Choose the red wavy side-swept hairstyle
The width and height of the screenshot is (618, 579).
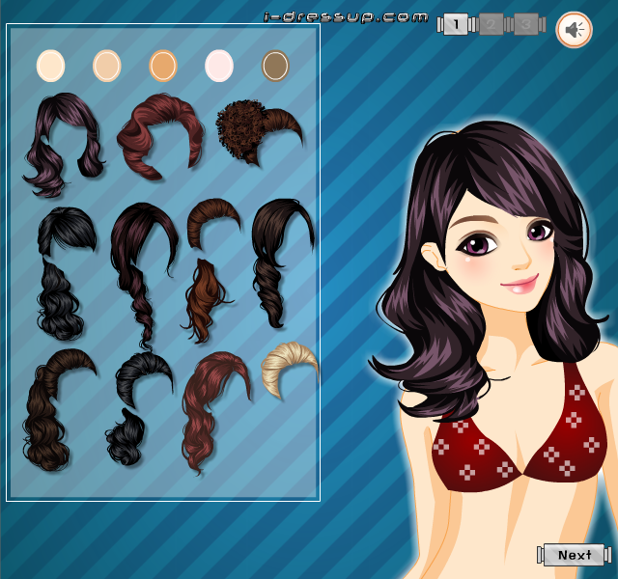coord(160,136)
